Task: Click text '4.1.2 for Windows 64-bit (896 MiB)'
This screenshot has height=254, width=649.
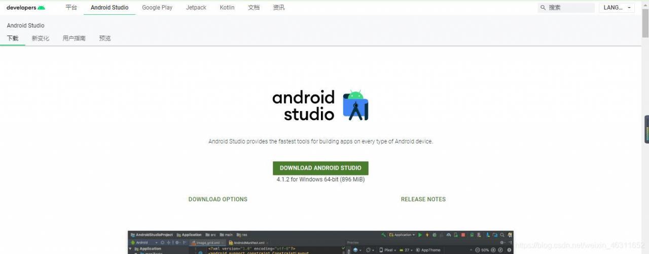Action: (320, 179)
